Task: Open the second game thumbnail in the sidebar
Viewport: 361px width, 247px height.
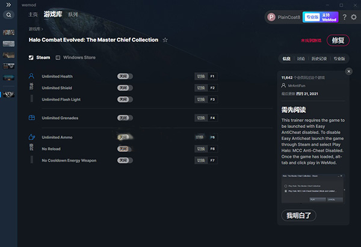Action: [9, 44]
